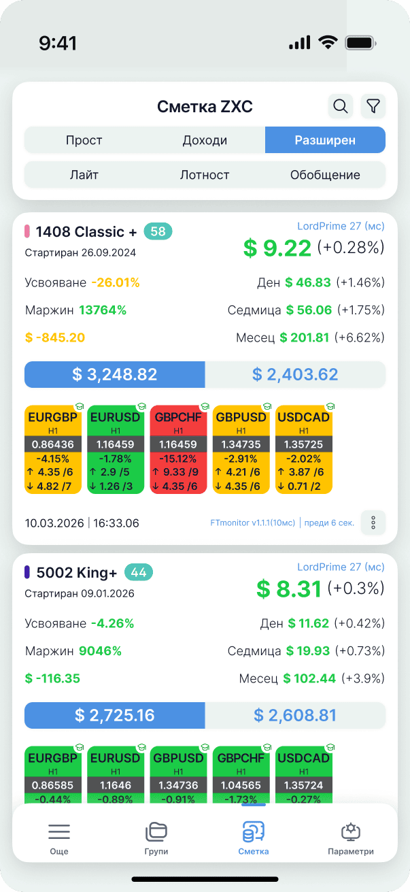Select the Лайт sub-tab

tap(84, 175)
